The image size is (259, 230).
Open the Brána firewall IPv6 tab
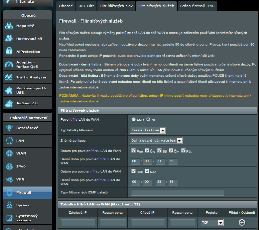tap(197, 6)
